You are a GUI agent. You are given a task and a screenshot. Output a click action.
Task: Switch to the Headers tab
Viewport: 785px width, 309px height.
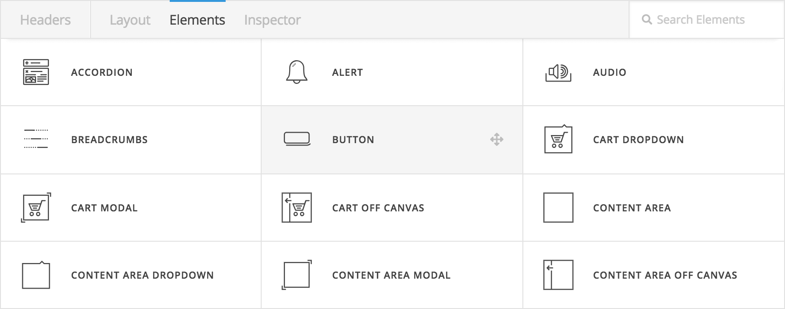45,19
